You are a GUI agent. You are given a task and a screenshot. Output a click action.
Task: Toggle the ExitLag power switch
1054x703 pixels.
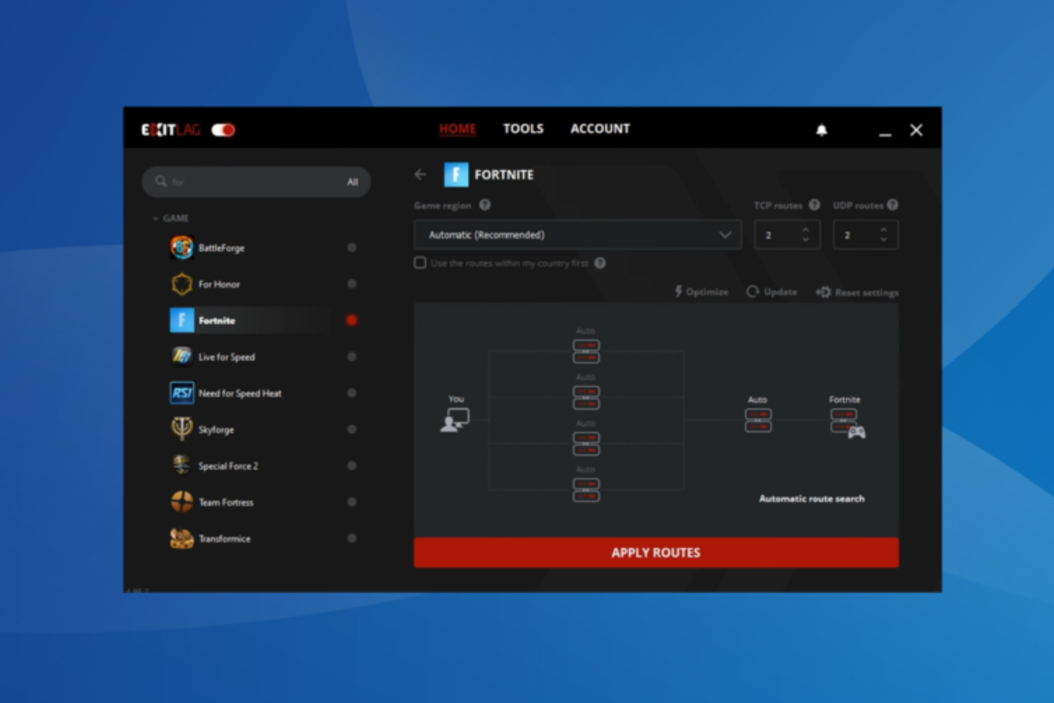coord(223,130)
